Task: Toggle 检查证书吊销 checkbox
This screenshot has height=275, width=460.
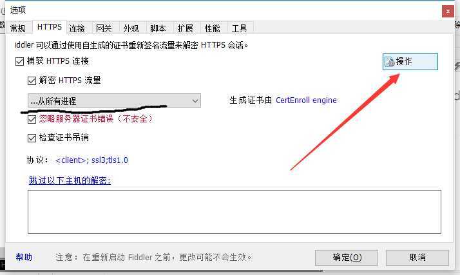Action: tap(32, 138)
